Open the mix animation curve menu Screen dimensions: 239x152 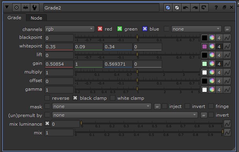click(227, 132)
